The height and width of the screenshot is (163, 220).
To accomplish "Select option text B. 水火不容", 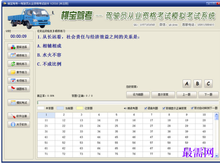I will (49, 55).
